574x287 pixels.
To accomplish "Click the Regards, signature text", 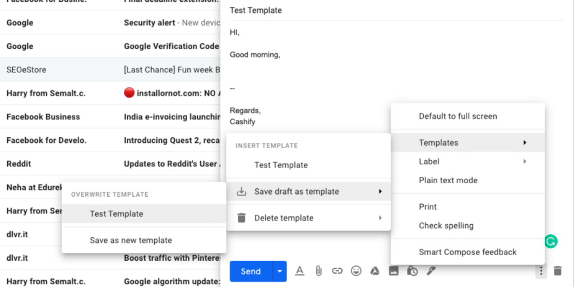I will pos(246,110).
